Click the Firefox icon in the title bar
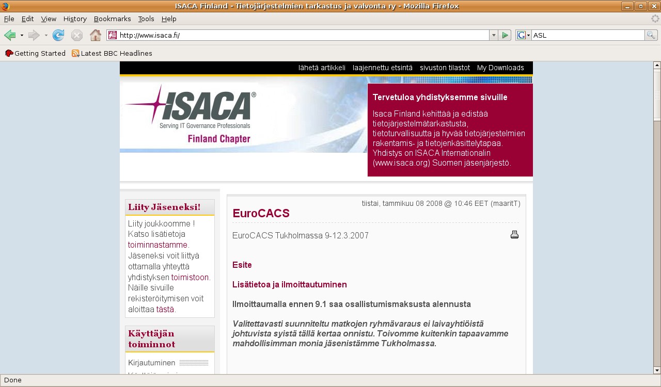The image size is (661, 387). click(x=5, y=6)
